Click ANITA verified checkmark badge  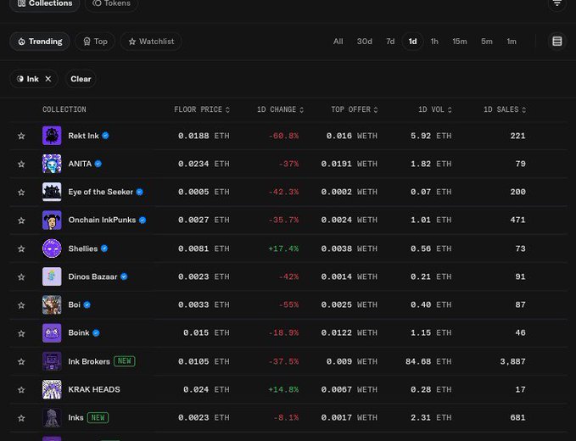98,164
